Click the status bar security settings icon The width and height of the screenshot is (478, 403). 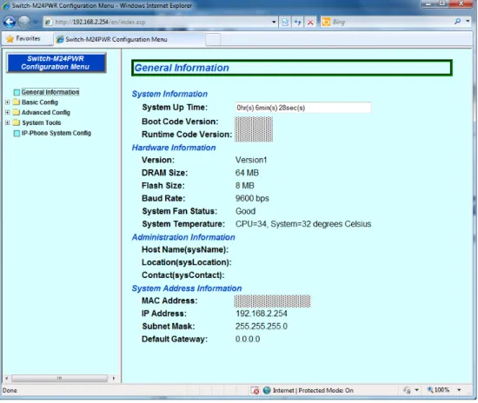(407, 390)
